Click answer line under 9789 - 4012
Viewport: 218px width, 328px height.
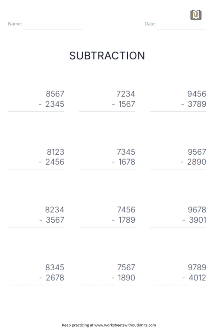click(178, 285)
